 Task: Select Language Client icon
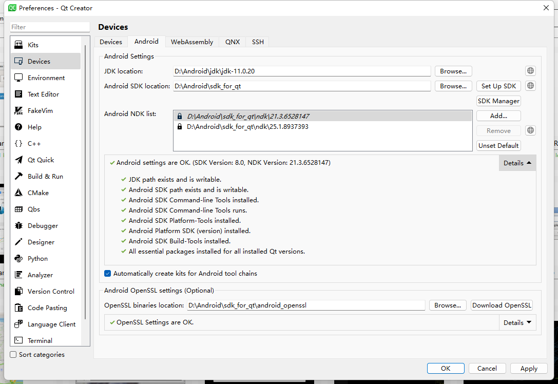18,324
